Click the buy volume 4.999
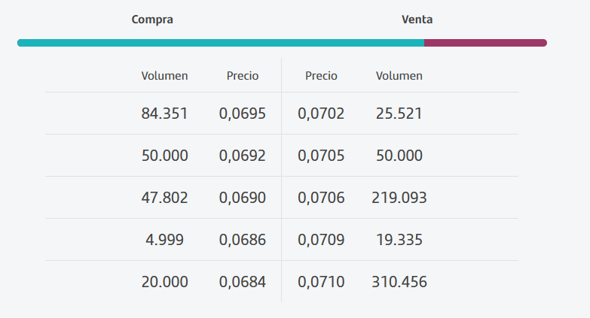Image resolution: width=590 pixels, height=318 pixels. click(164, 240)
